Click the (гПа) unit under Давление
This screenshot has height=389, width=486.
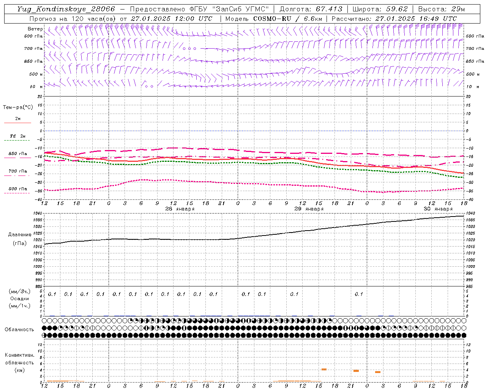[20, 244]
